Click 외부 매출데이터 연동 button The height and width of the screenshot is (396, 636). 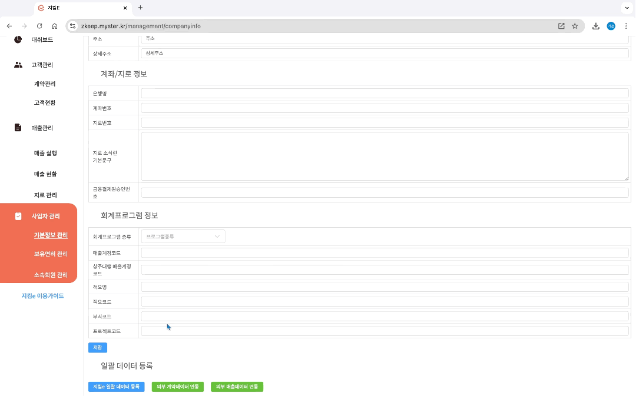[237, 387]
